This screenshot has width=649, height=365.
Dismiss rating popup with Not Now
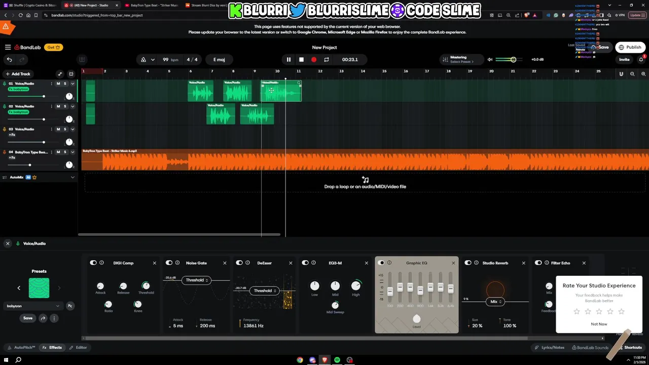coord(599,324)
